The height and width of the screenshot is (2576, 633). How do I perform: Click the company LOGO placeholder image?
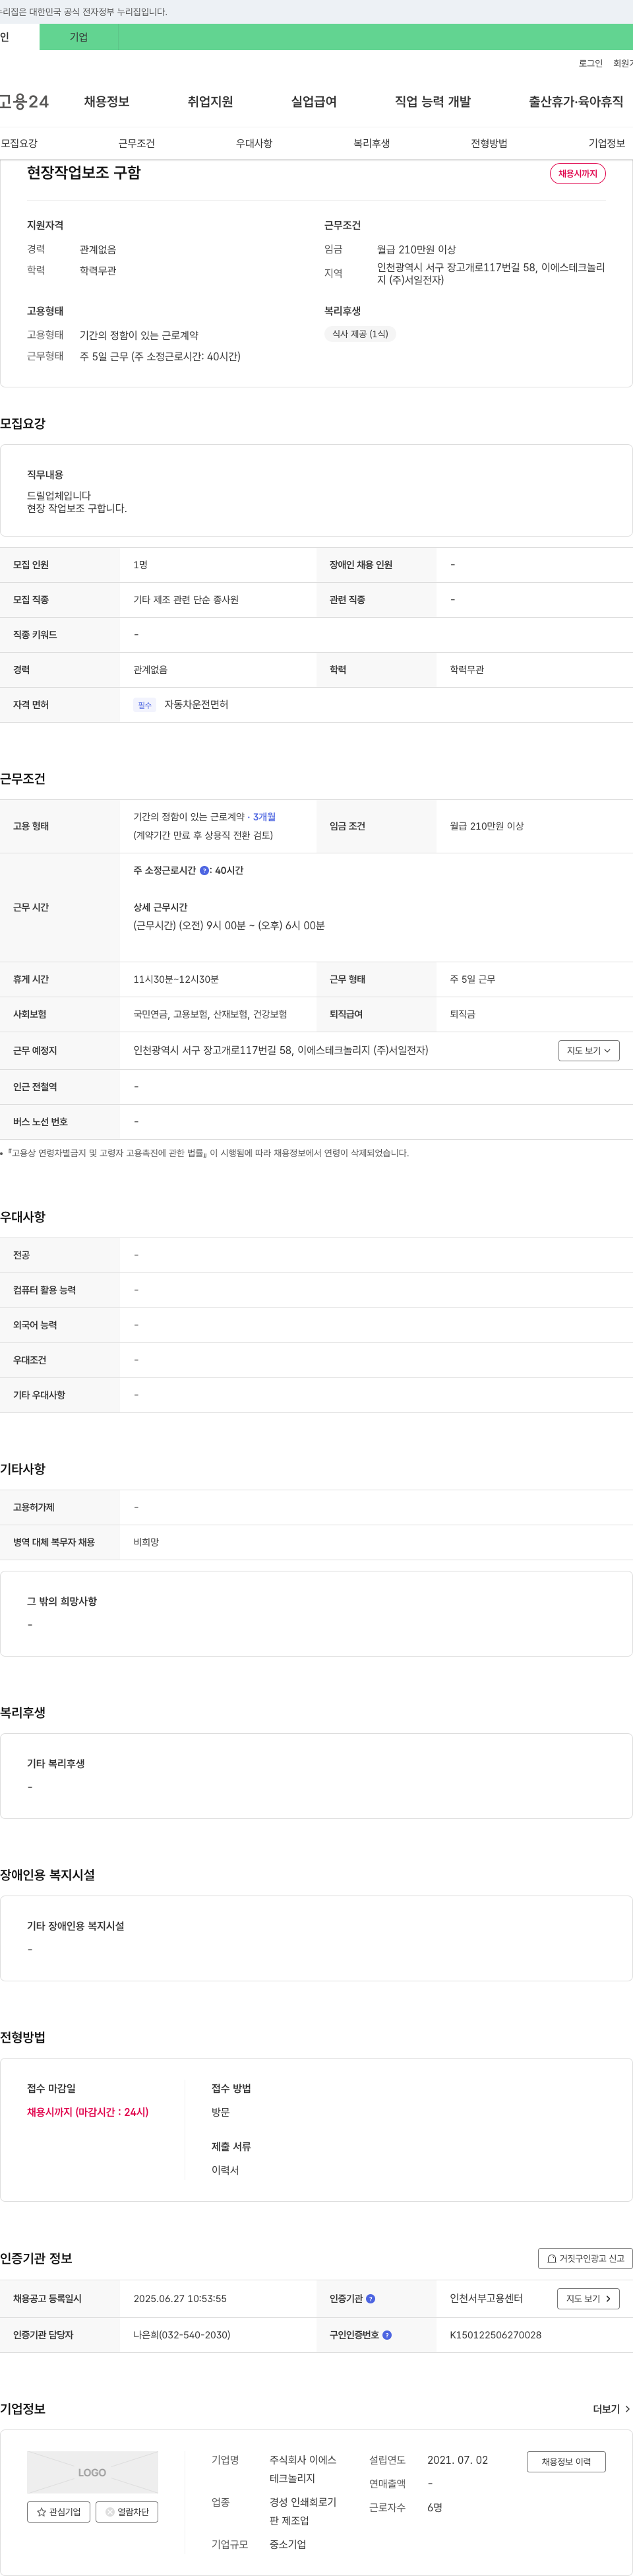(92, 2472)
